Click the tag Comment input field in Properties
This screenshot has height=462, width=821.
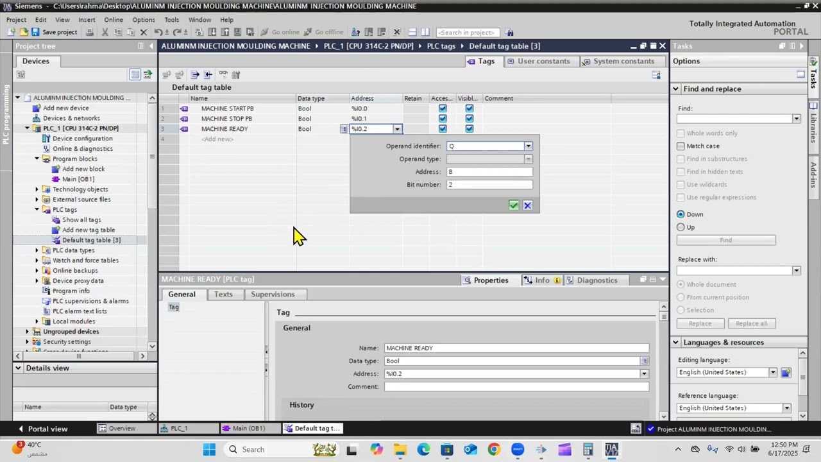516,387
